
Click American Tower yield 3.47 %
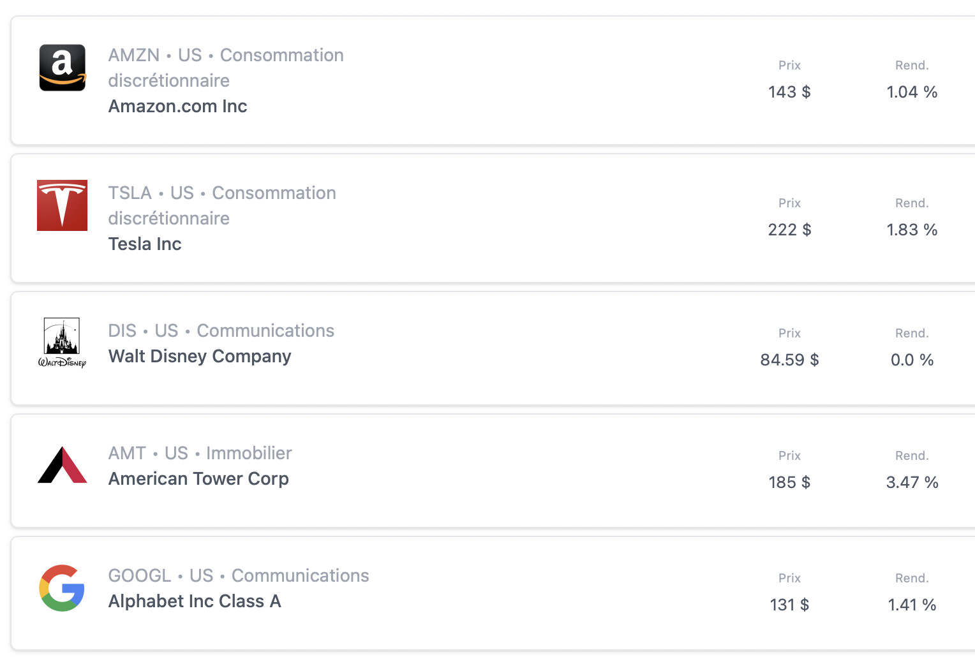[912, 482]
